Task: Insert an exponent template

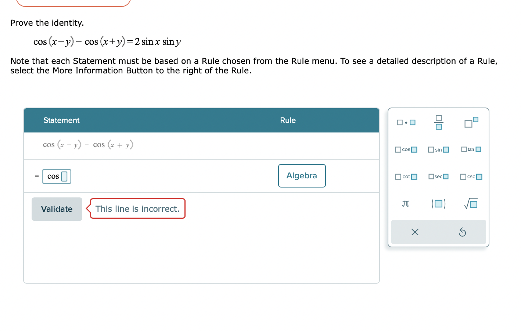Action: 471,123
